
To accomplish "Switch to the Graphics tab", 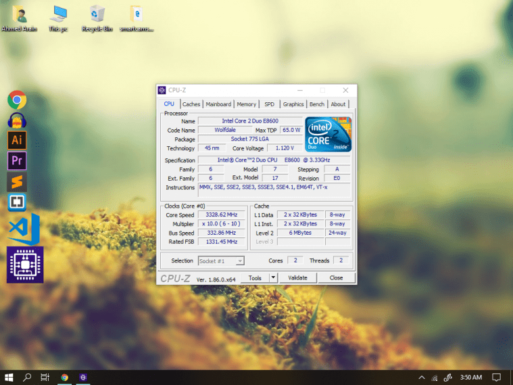I will click(x=293, y=104).
